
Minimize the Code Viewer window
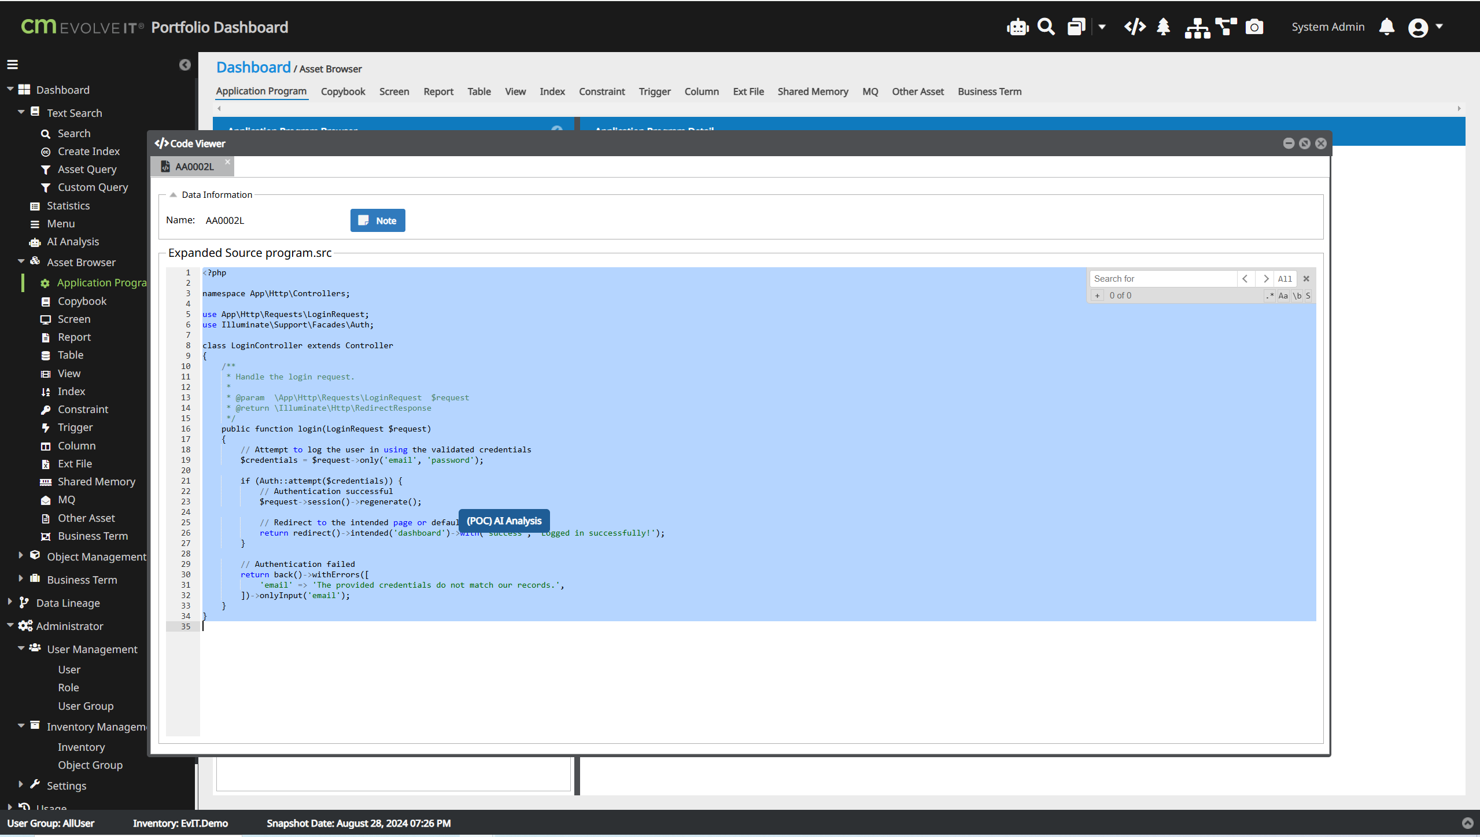1289,143
